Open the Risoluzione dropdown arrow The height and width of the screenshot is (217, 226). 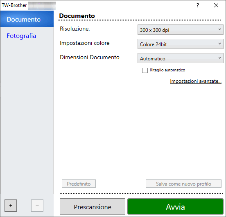click(219, 29)
